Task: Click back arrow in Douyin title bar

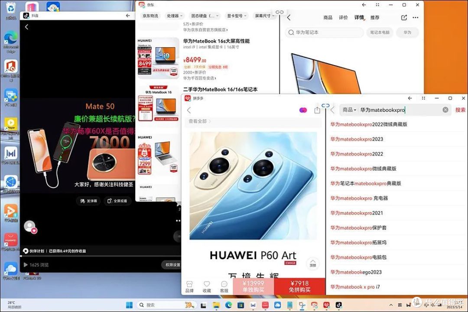Action: 128,16
